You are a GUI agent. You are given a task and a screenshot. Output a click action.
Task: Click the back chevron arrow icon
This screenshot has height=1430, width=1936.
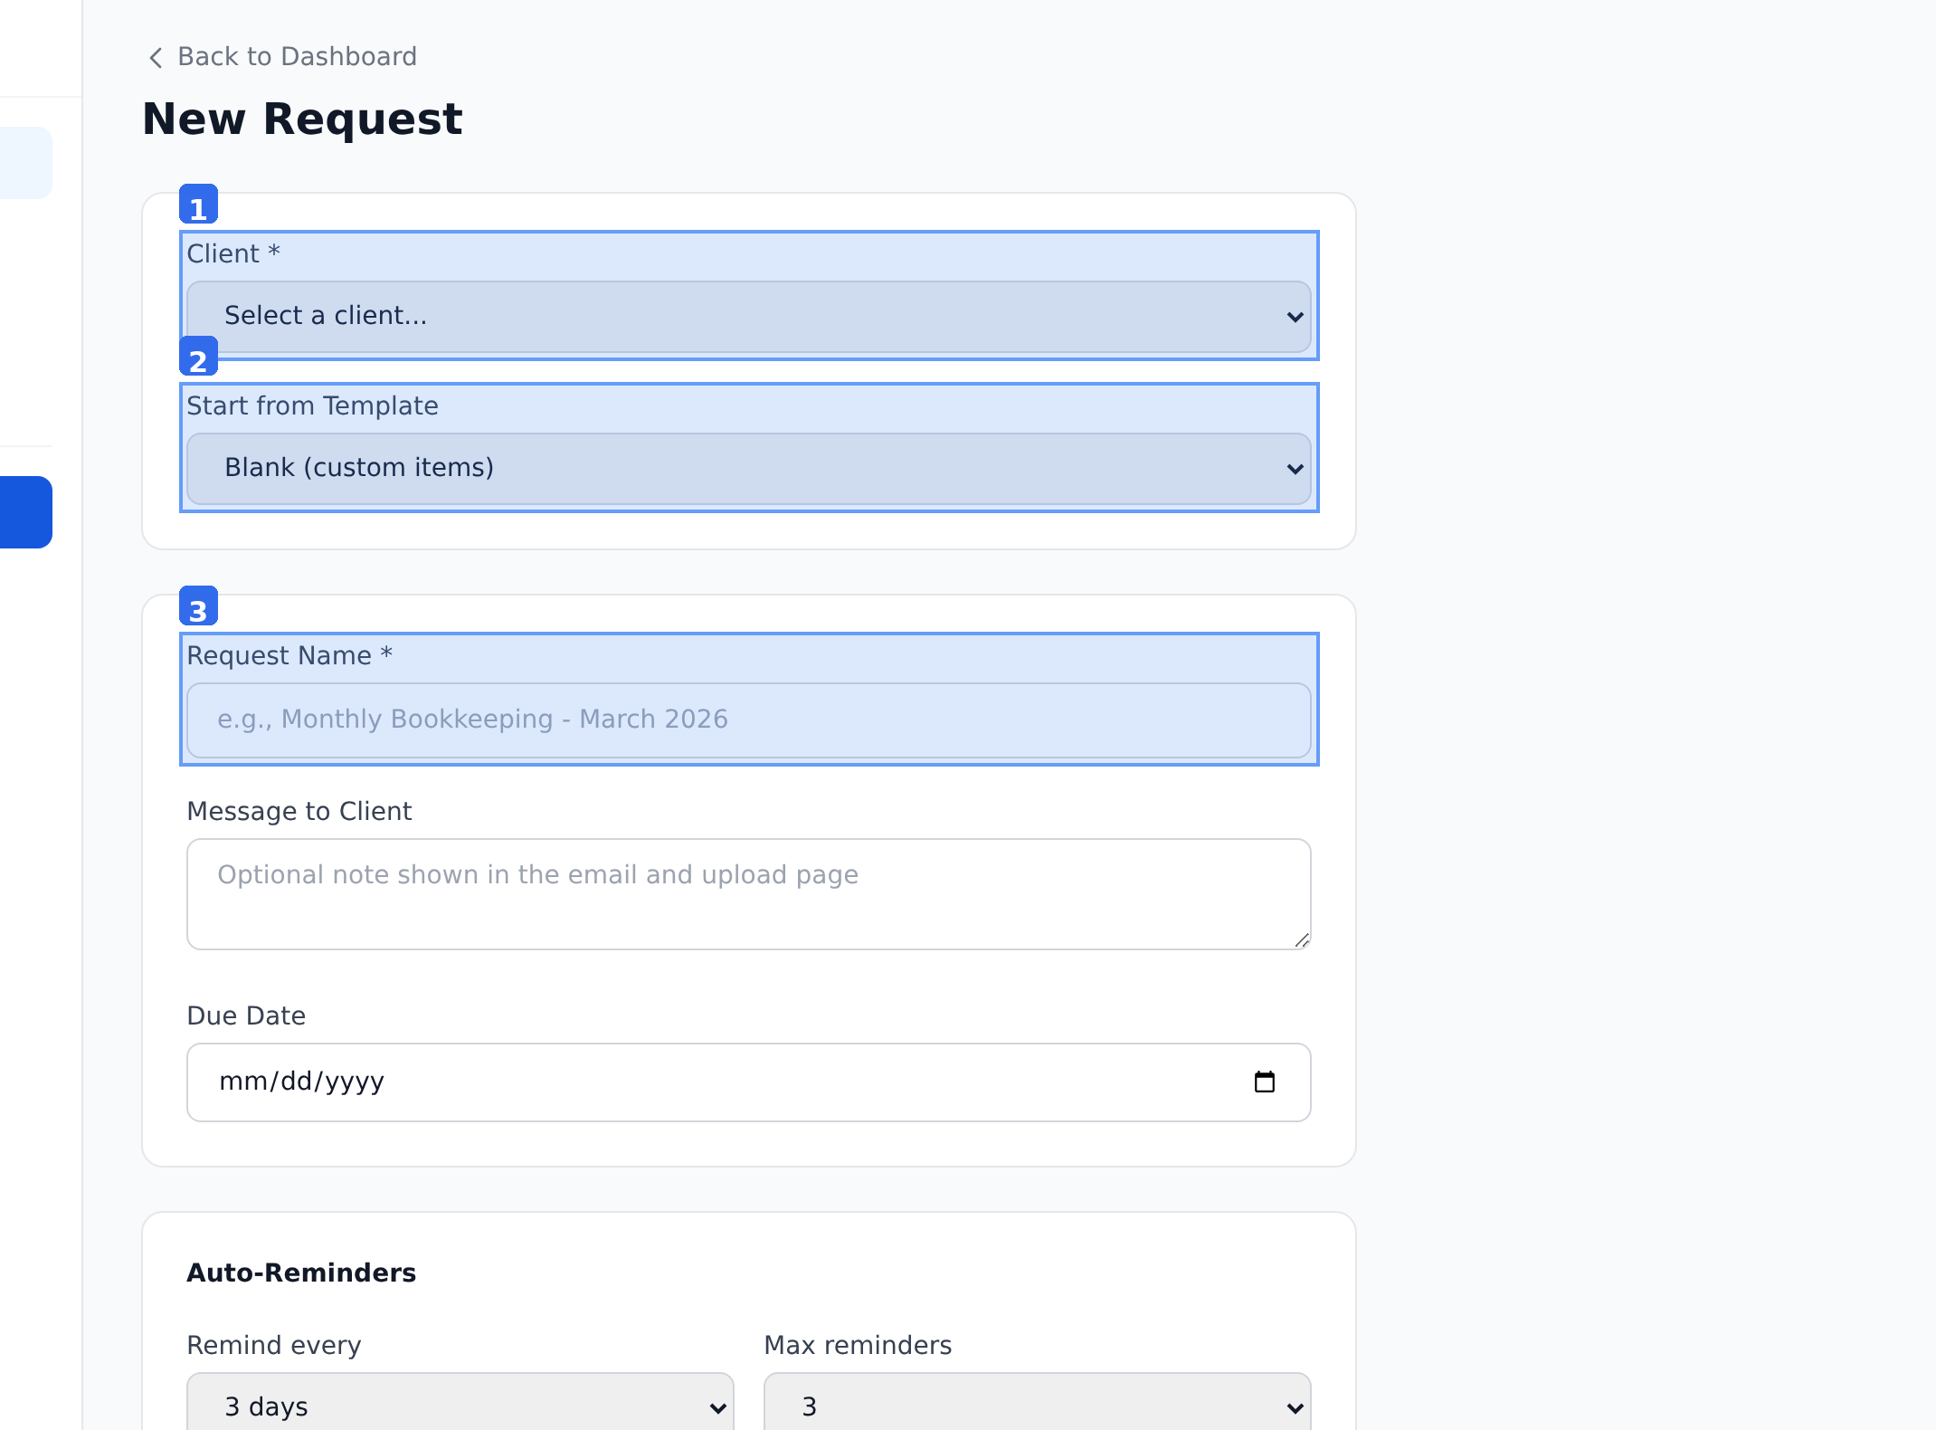[x=156, y=58]
